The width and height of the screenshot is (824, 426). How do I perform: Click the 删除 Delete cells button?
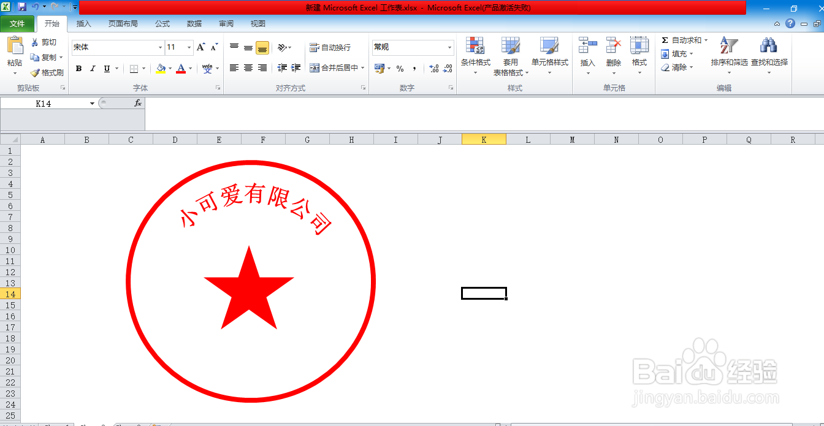(x=613, y=53)
